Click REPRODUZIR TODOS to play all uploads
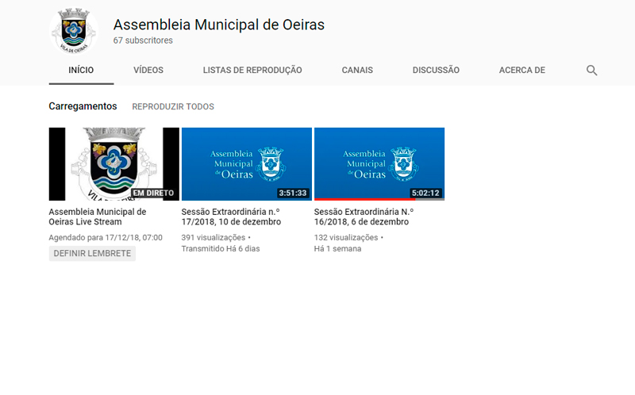The width and height of the screenshot is (635, 395). click(173, 106)
